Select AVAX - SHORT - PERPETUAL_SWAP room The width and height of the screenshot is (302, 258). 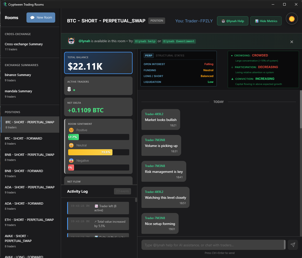(x=30, y=241)
